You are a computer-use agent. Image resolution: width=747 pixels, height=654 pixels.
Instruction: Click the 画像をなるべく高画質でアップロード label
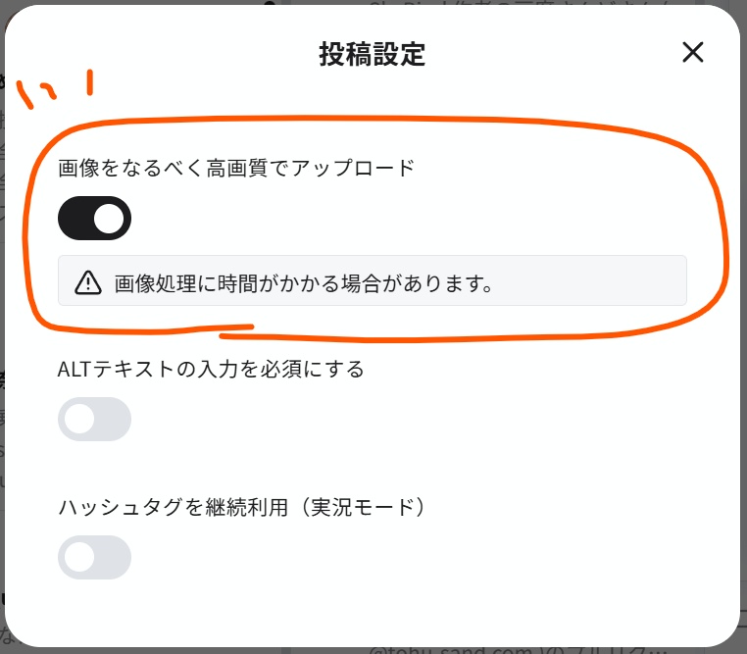[236, 168]
